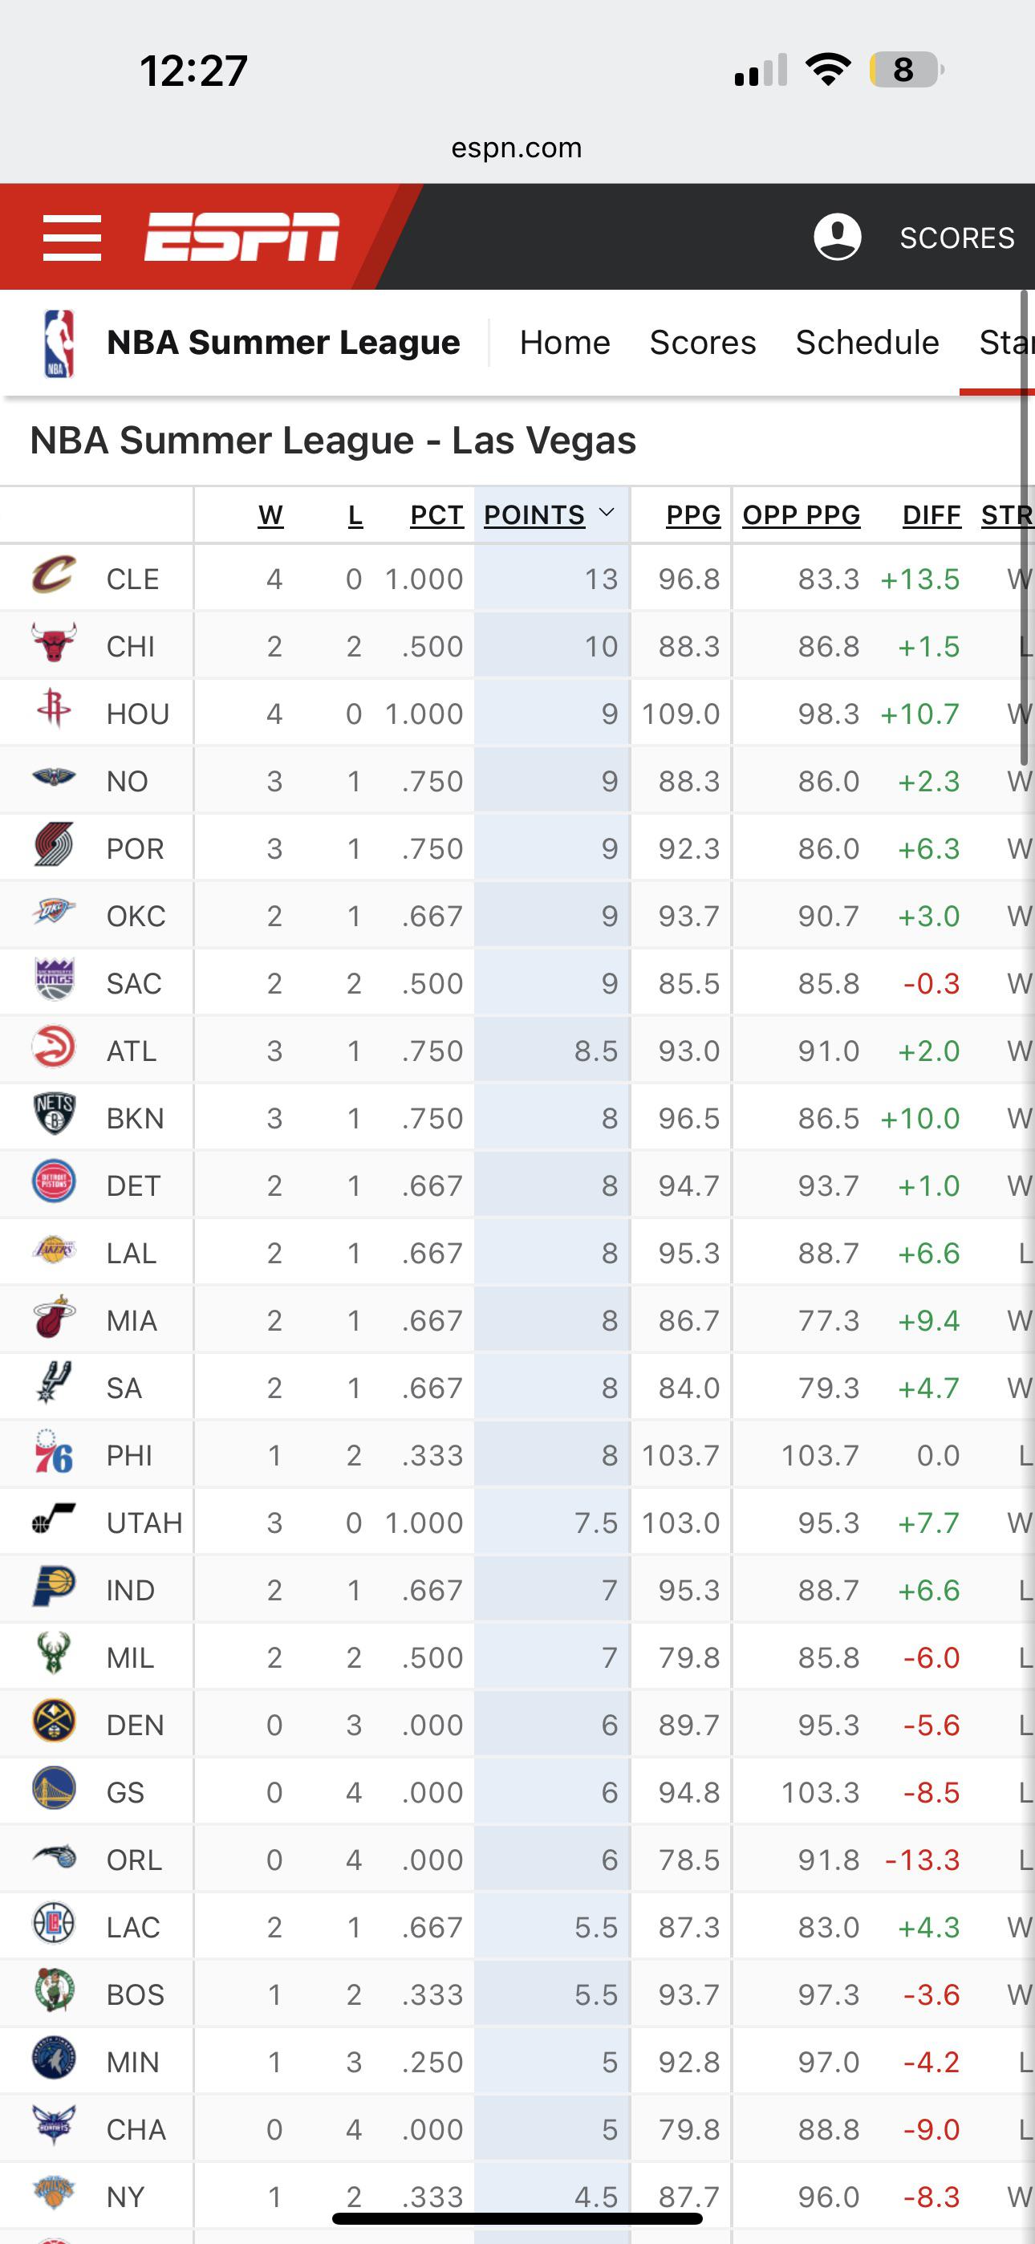Toggle POINTS column sort arrow
This screenshot has width=1035, height=2244.
pos(607,514)
